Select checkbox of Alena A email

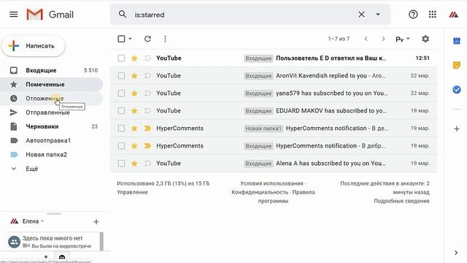pyautogui.click(x=121, y=164)
